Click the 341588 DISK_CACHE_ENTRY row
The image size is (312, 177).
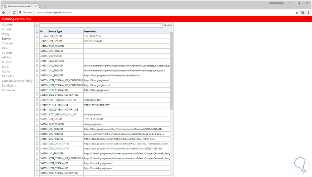pos(102,144)
